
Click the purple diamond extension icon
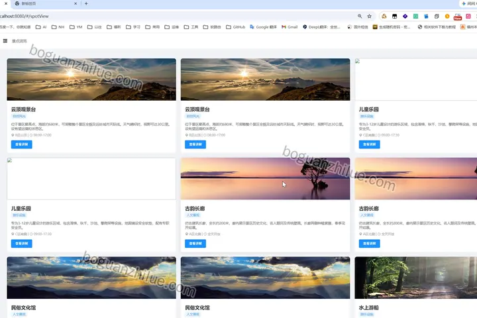(405, 16)
